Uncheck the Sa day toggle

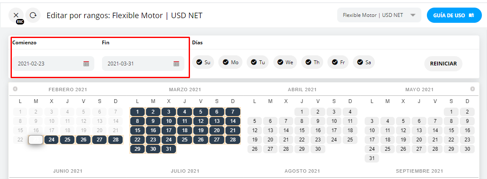click(364, 62)
